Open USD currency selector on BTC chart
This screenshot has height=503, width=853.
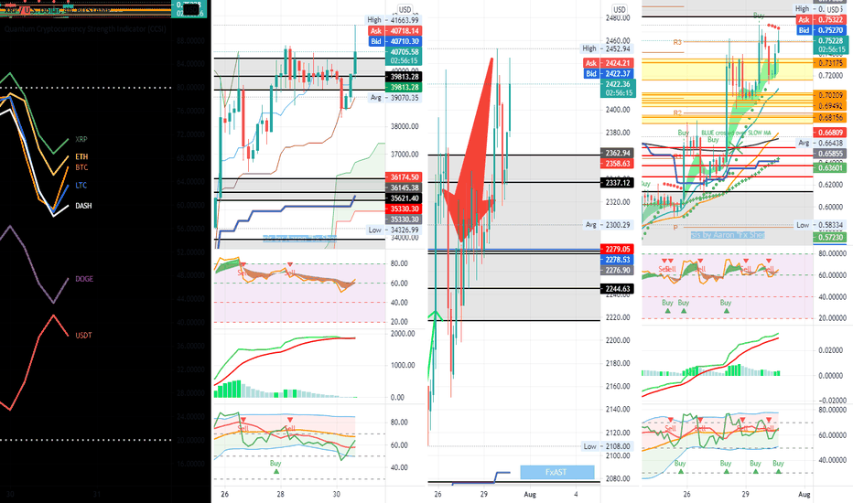click(x=405, y=9)
